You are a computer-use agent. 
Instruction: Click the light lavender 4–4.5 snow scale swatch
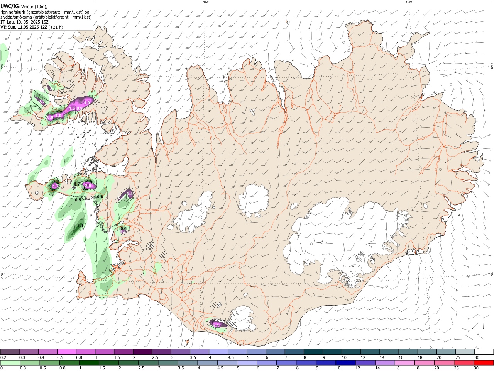click(218, 352)
